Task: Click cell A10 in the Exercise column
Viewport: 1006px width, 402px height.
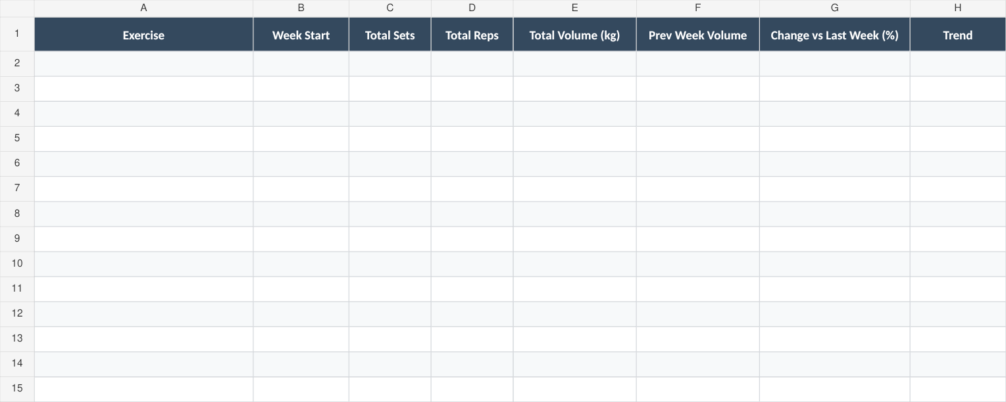Action: tap(143, 264)
